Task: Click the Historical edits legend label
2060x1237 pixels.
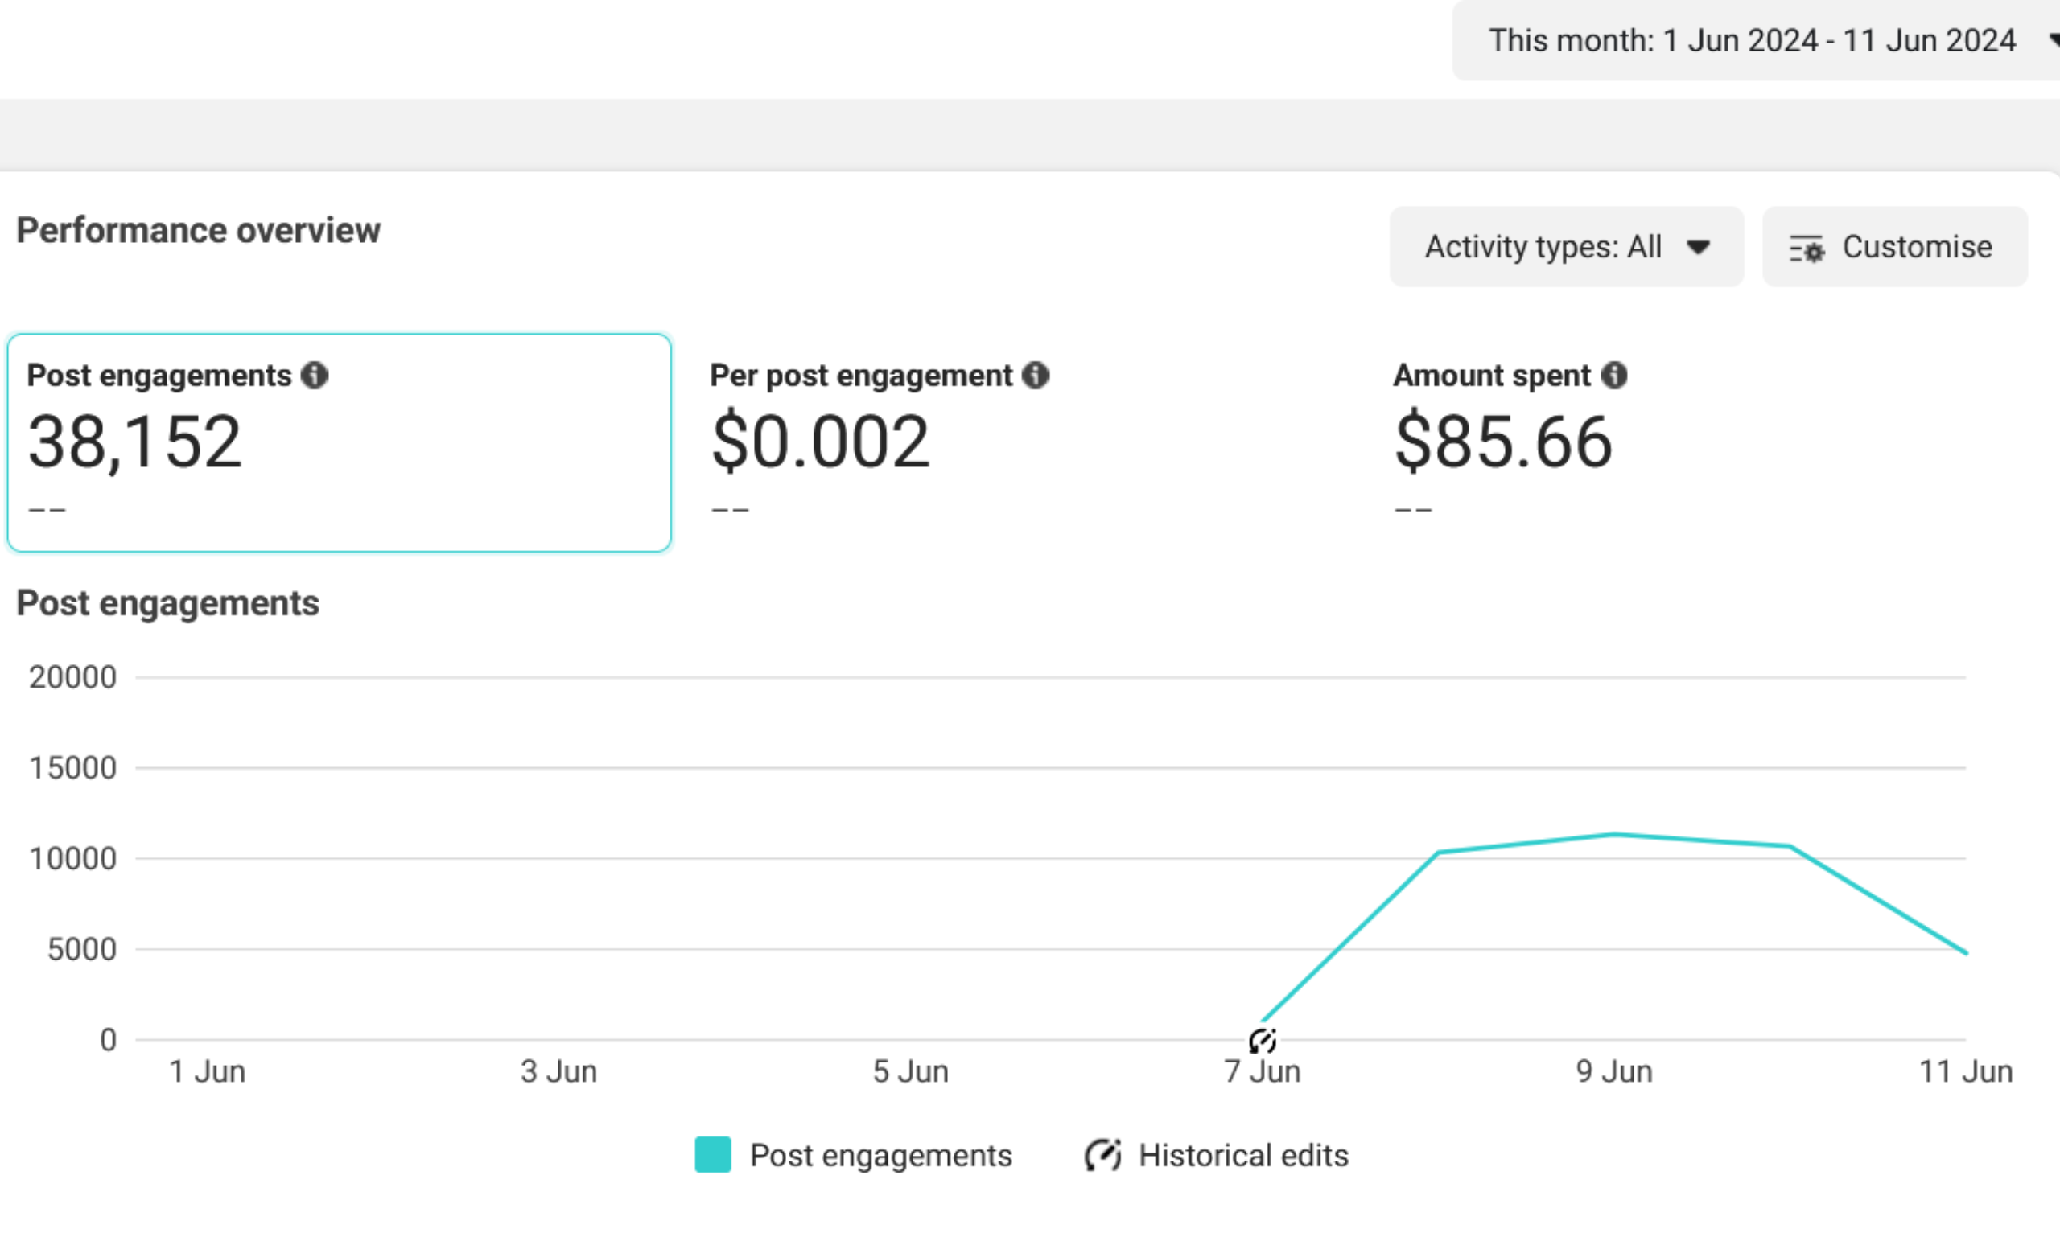Action: 1243,1156
